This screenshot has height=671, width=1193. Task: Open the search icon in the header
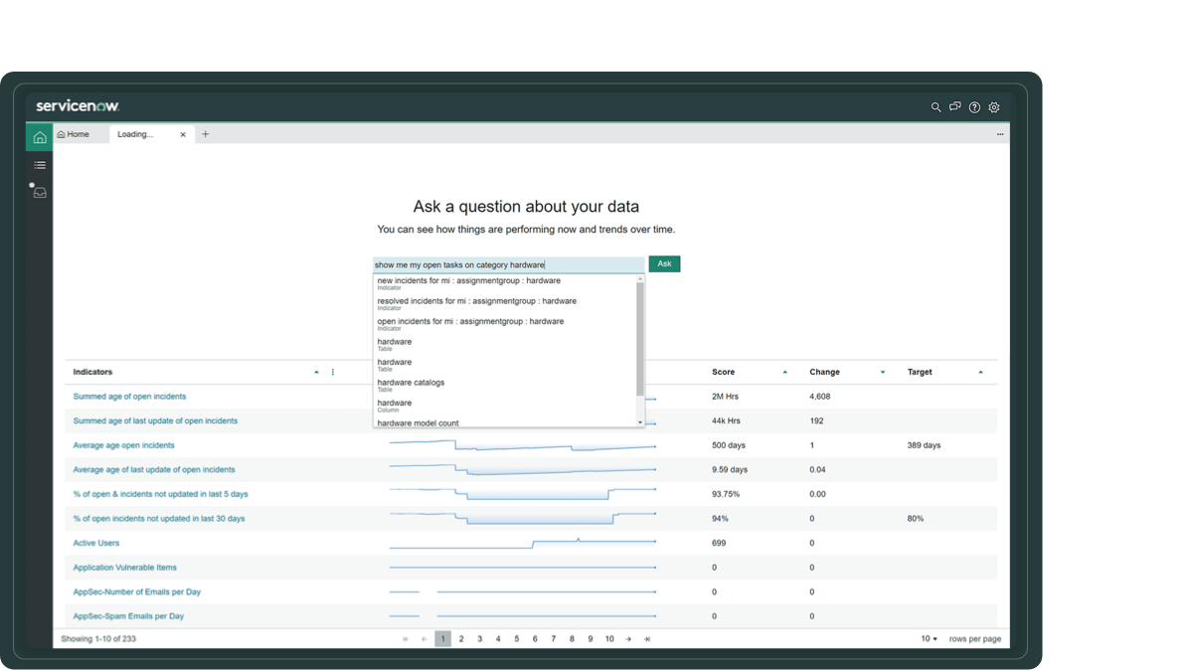[x=936, y=106]
